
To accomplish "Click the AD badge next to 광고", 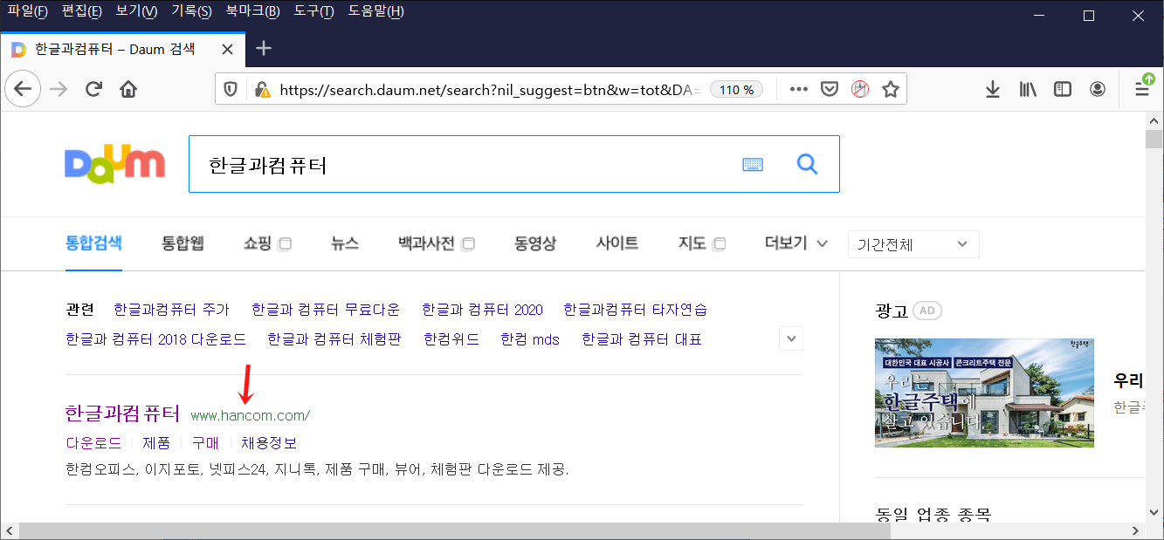I will [927, 311].
